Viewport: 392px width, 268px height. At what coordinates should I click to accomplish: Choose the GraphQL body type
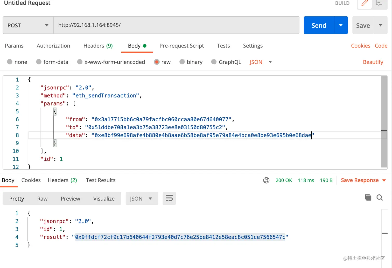214,62
